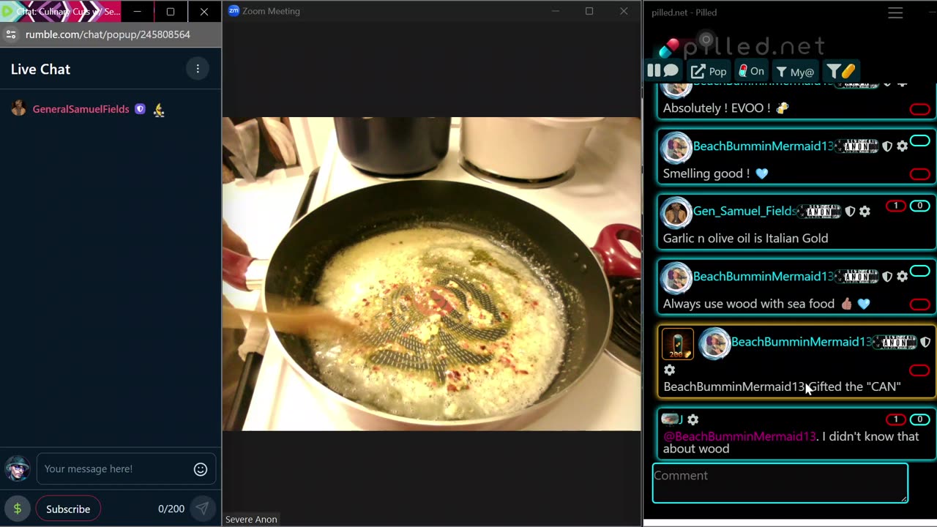Click the '0/200' character counter
This screenshot has width=937, height=527.
[x=171, y=509]
